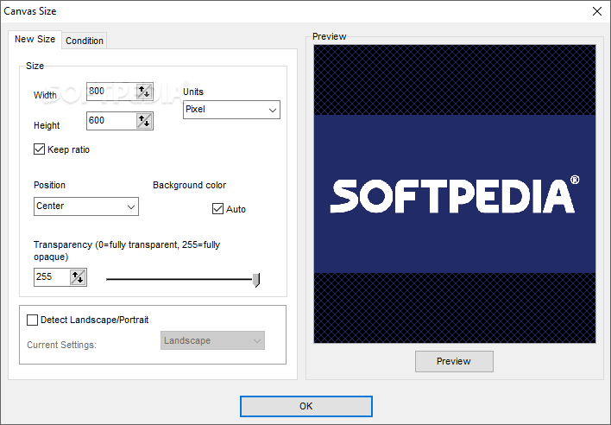Close the Canvas Size dialog
The image size is (611, 425).
coord(597,11)
